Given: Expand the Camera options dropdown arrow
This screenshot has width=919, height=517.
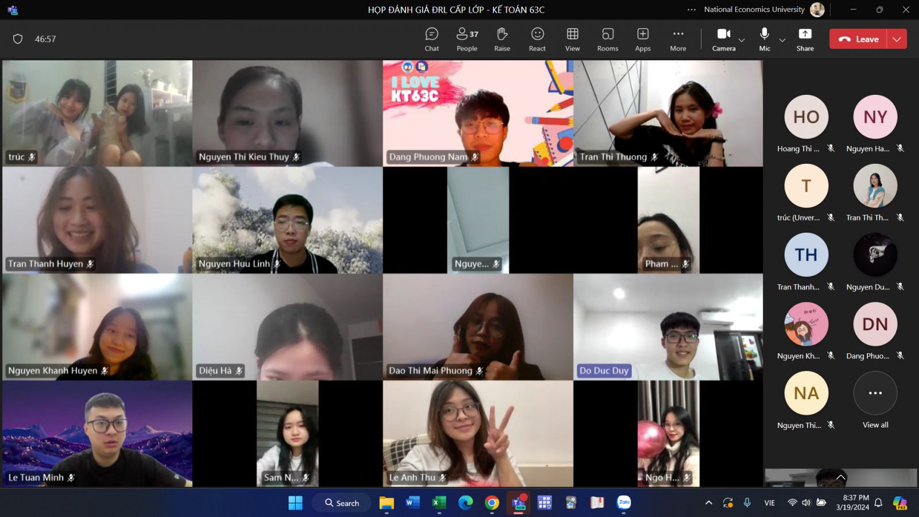Looking at the screenshot, I should coord(742,40).
